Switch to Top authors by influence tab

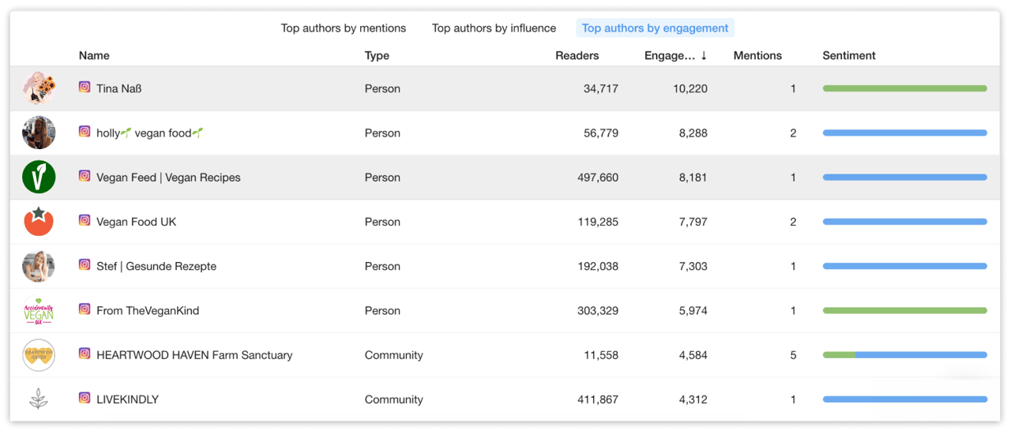(x=494, y=28)
